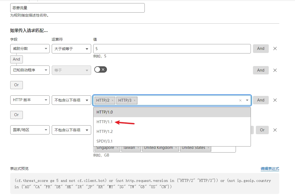
Task: Open the 大于或等于 operator dropdown
Action: click(x=71, y=49)
